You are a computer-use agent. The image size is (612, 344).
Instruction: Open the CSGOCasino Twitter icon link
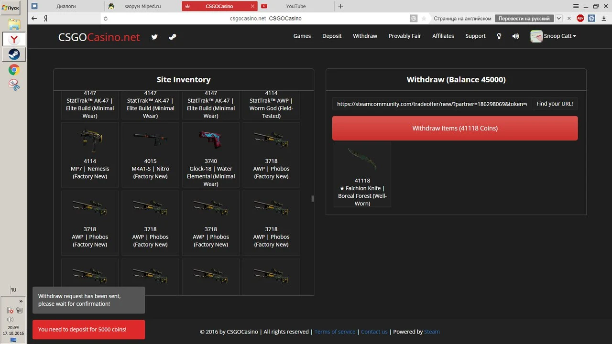point(154,36)
